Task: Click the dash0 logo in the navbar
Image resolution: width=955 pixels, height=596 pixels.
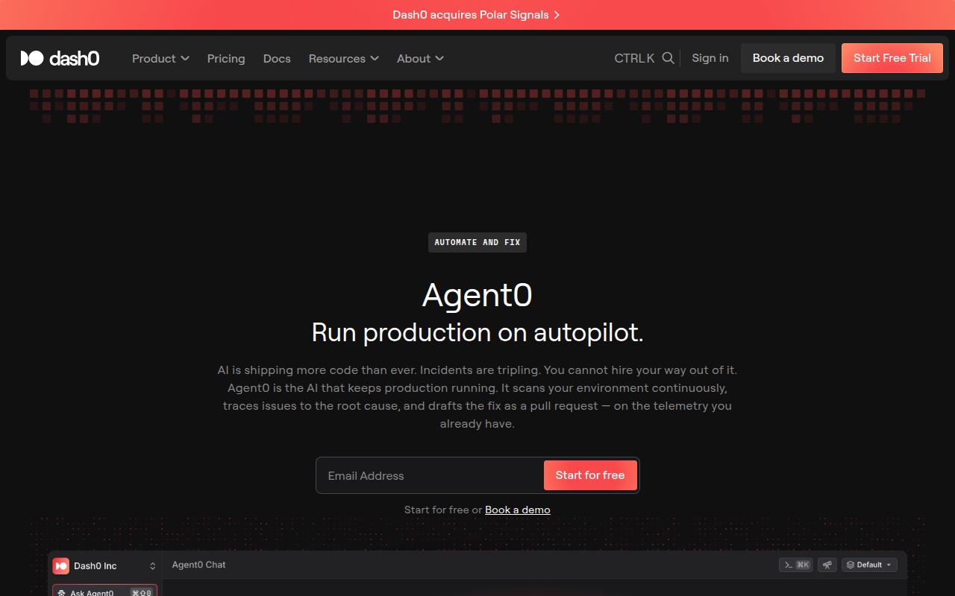Action: pyautogui.click(x=60, y=58)
